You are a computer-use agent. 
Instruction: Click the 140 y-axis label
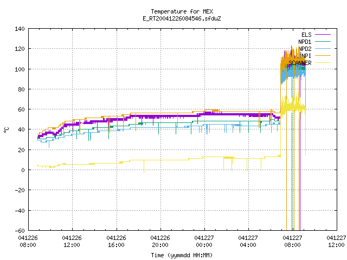(x=20, y=29)
